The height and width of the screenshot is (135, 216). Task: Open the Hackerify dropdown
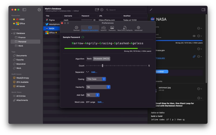pos(98,87)
